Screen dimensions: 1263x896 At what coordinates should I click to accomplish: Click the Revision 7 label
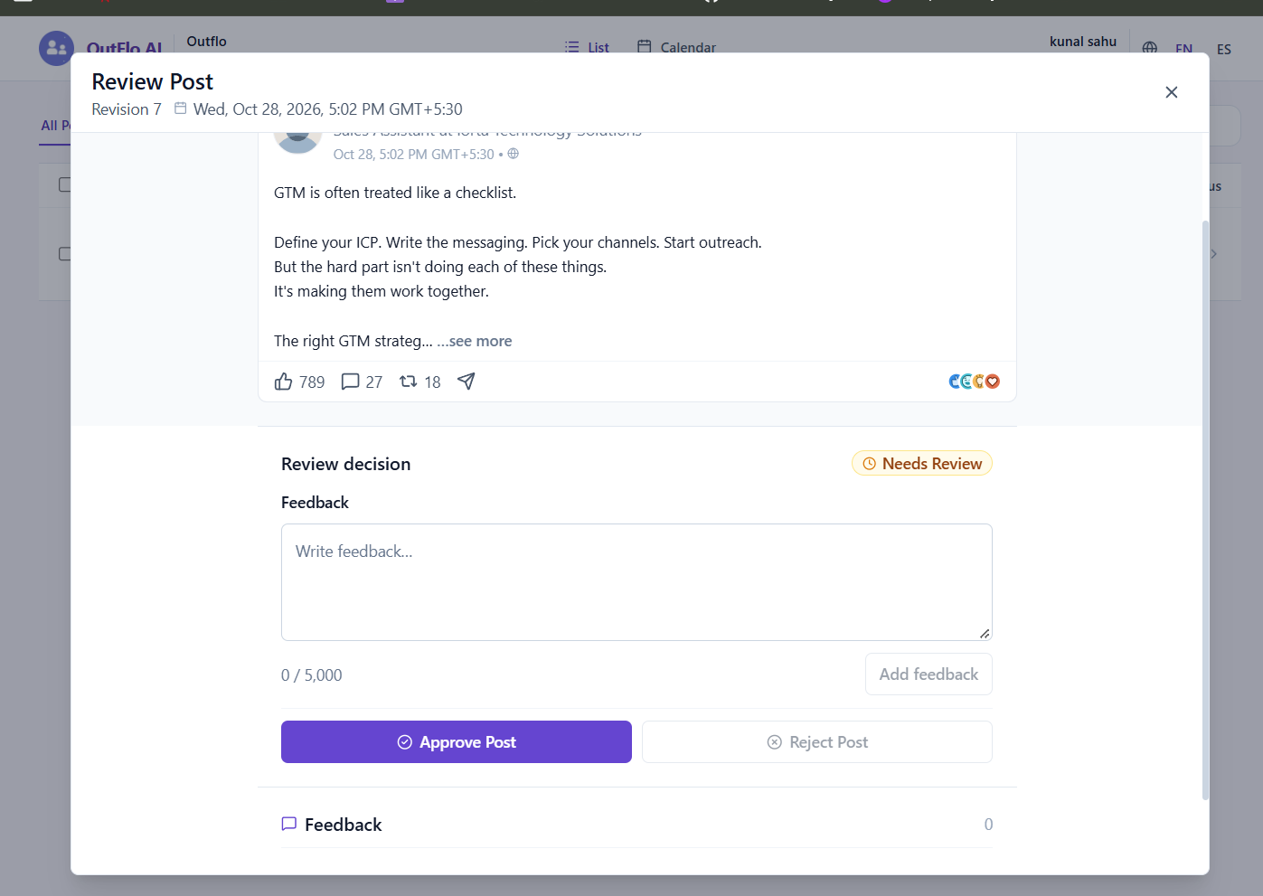(x=127, y=109)
